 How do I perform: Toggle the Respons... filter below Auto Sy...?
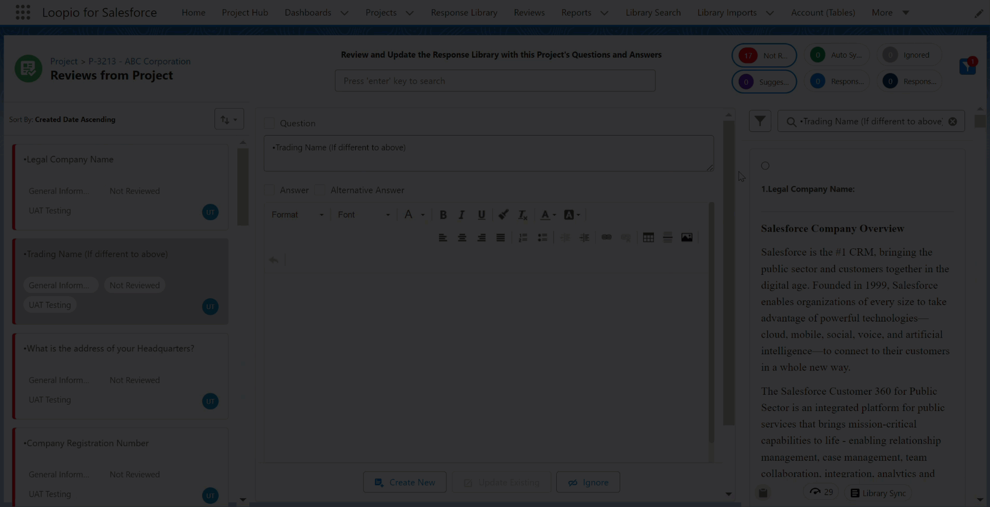pos(837,81)
